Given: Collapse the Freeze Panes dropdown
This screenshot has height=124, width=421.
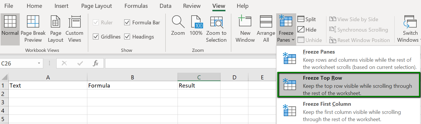Looking at the screenshot, I should click(x=286, y=29).
